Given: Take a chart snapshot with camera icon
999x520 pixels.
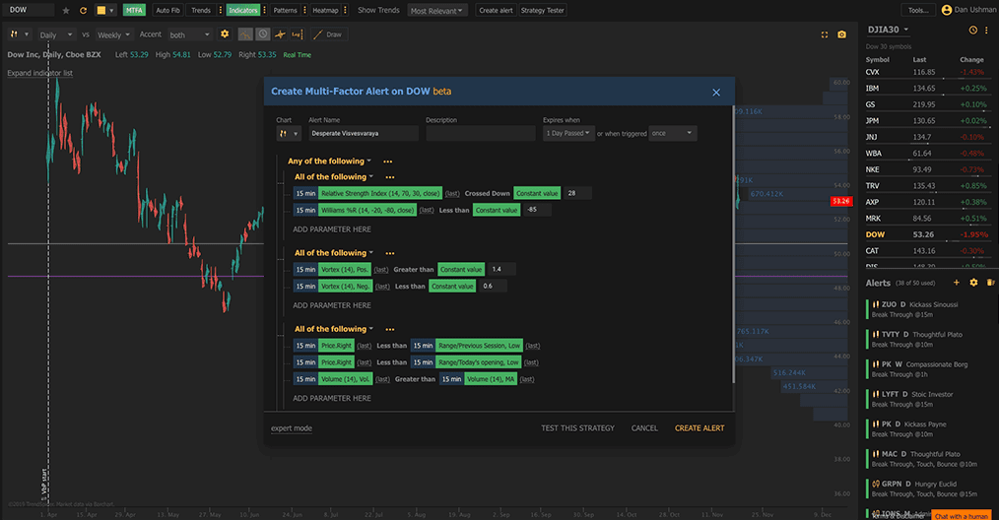Looking at the screenshot, I should [841, 34].
